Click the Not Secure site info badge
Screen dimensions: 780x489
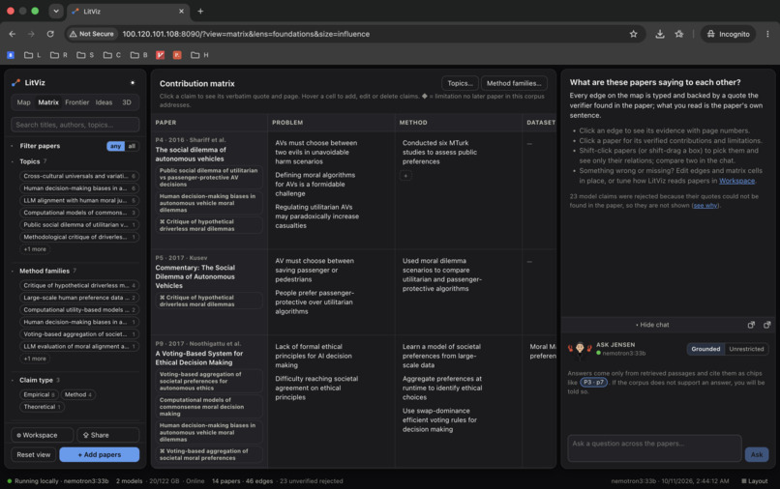tap(92, 34)
